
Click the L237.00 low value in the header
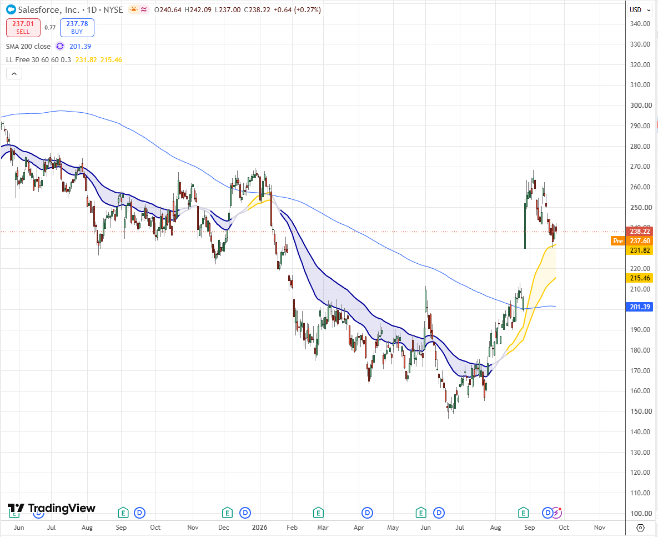(228, 9)
